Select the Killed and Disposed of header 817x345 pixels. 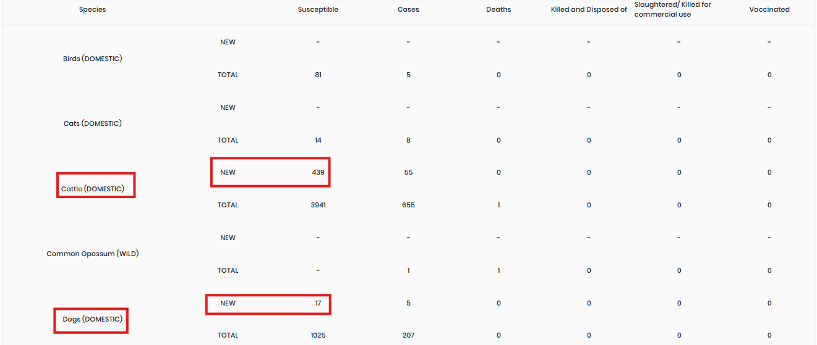589,9
